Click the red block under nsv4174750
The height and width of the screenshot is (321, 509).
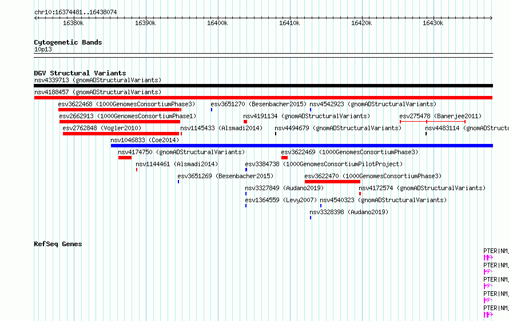pos(125,158)
